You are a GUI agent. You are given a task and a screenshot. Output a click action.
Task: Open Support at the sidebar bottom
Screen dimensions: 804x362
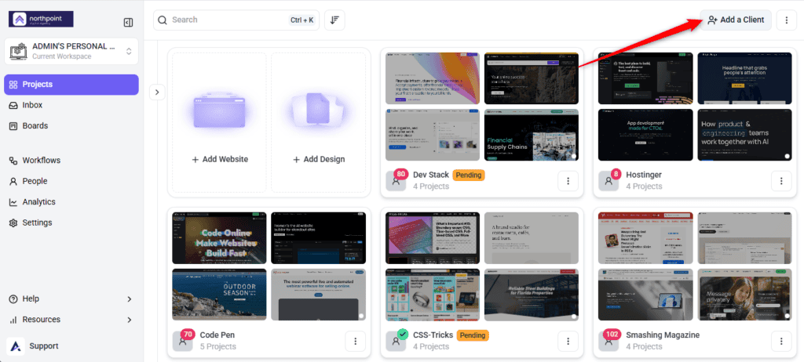[x=44, y=346]
